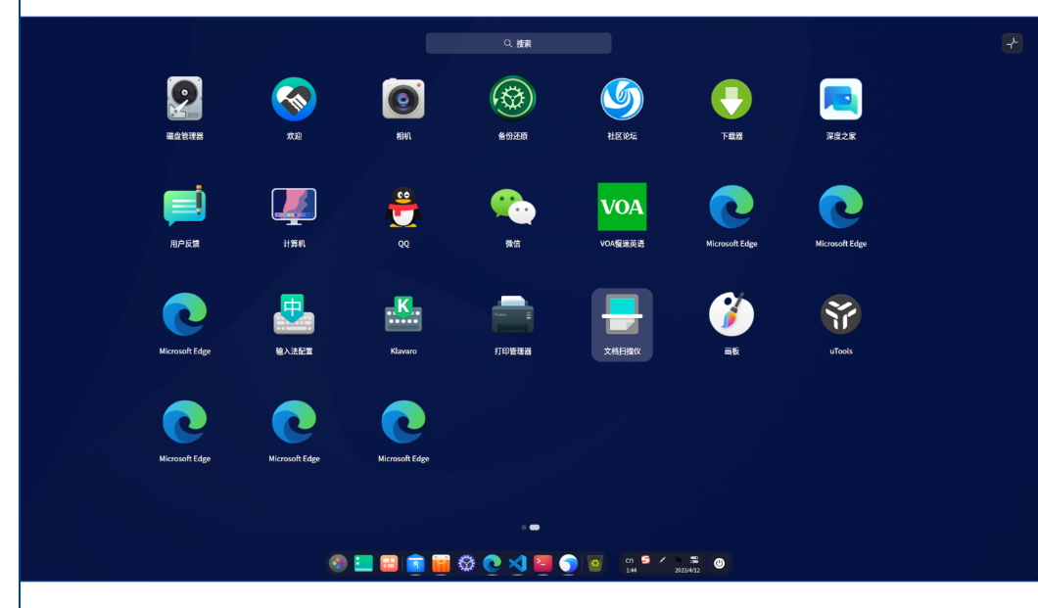
Task: Switch to first launcher page dot
Action: coord(524,528)
